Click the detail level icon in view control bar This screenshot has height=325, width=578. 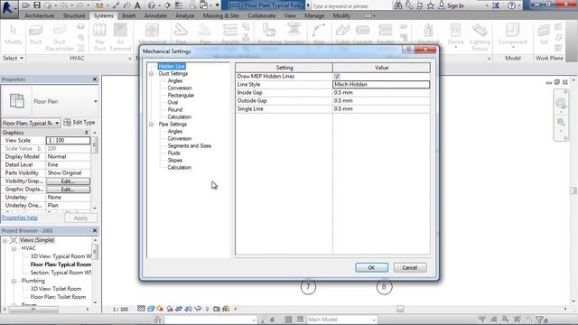pyautogui.click(x=141, y=309)
